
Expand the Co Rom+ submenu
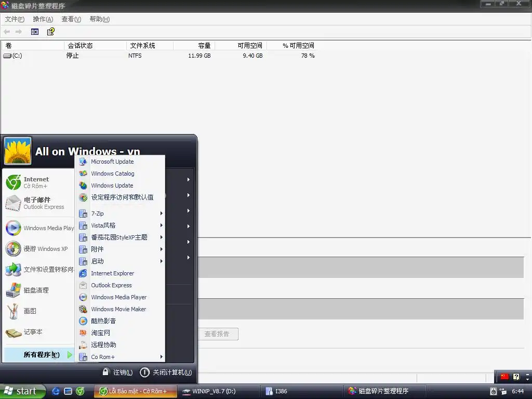tap(120, 357)
